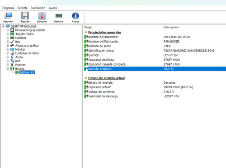Select Monitor in the tree
This screenshot has height=168, width=226.
point(20,49)
